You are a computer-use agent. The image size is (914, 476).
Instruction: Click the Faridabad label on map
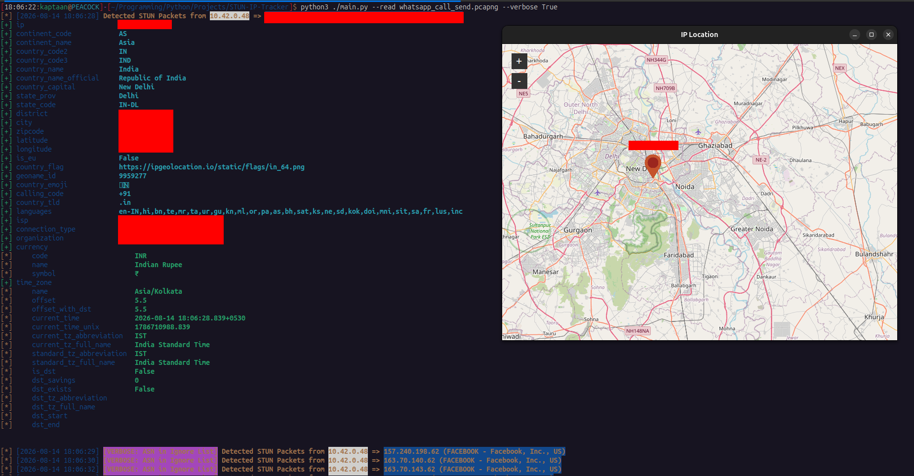678,255
